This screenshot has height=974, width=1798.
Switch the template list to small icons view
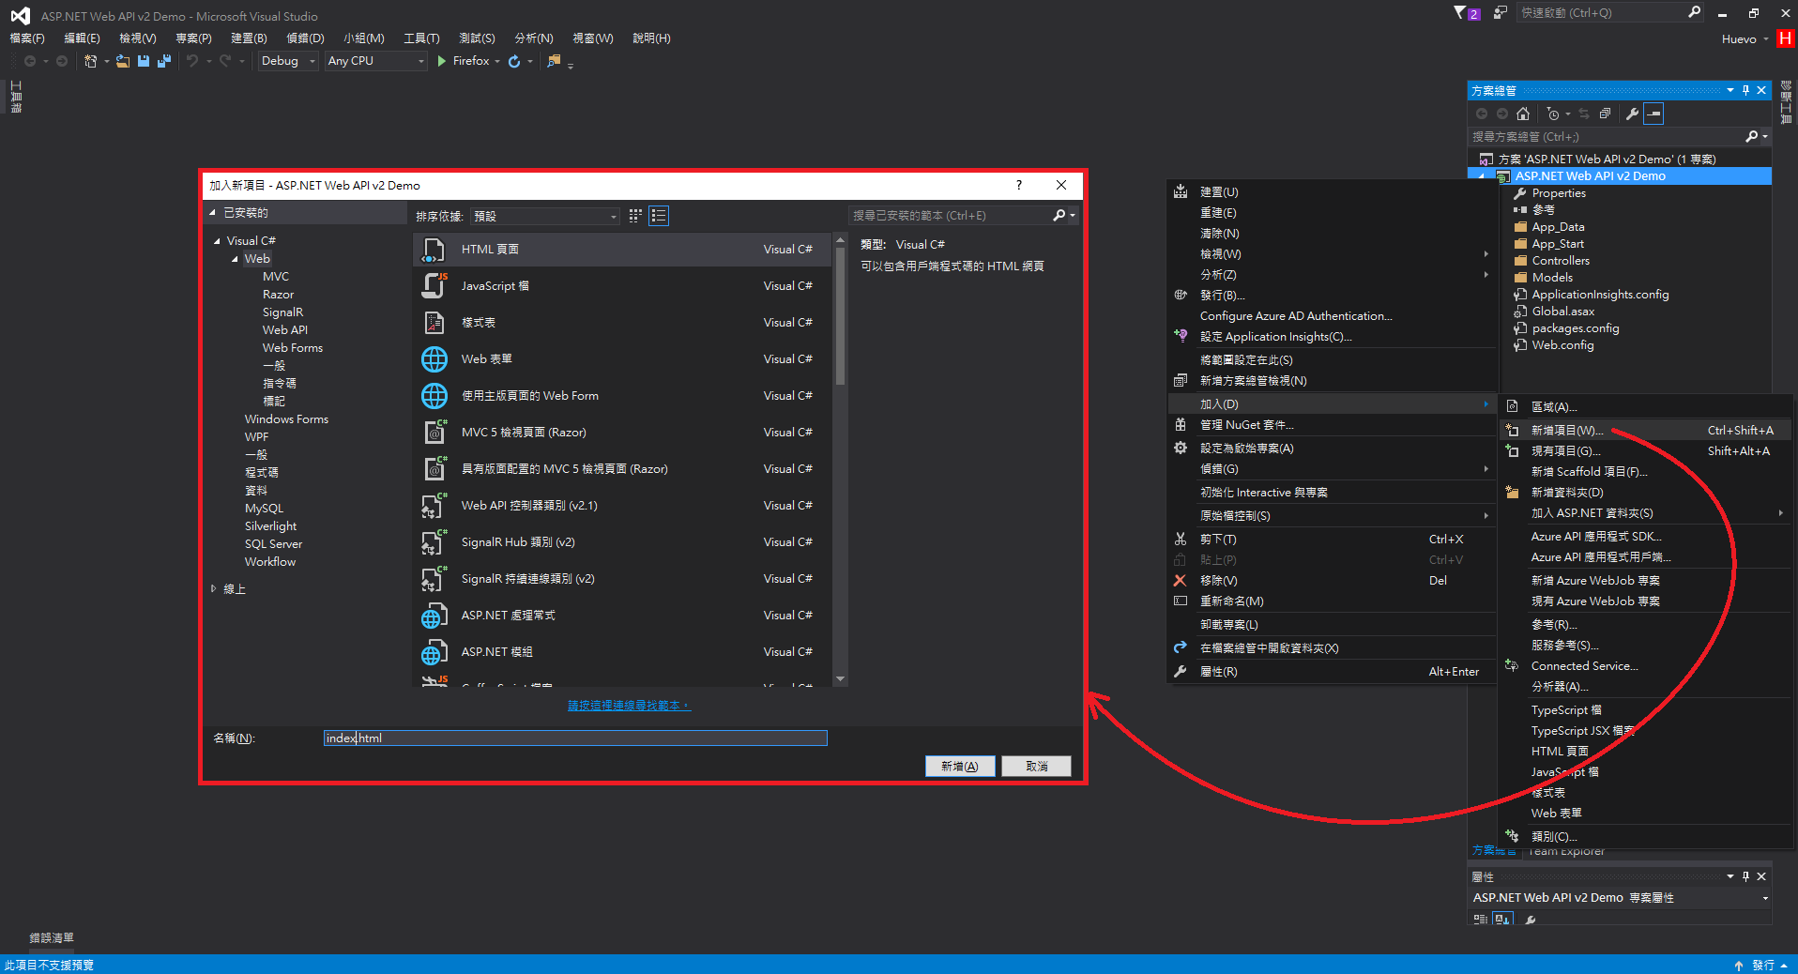pyautogui.click(x=635, y=216)
